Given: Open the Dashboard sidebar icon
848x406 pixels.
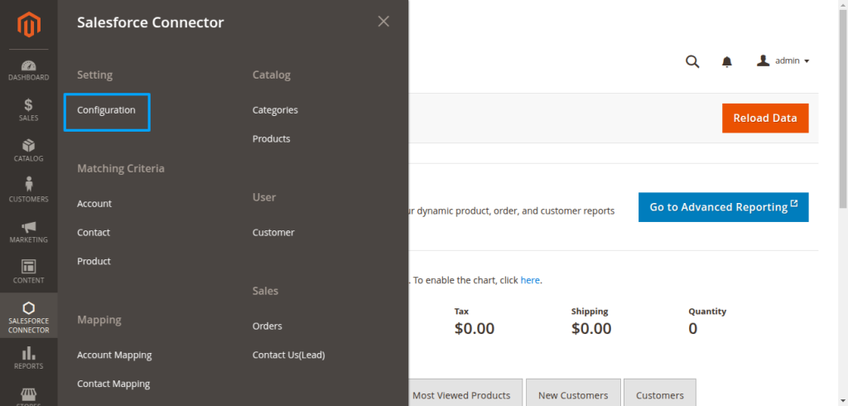Looking at the screenshot, I should pos(29,70).
